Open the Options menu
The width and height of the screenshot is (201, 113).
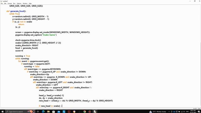(19, 3)
